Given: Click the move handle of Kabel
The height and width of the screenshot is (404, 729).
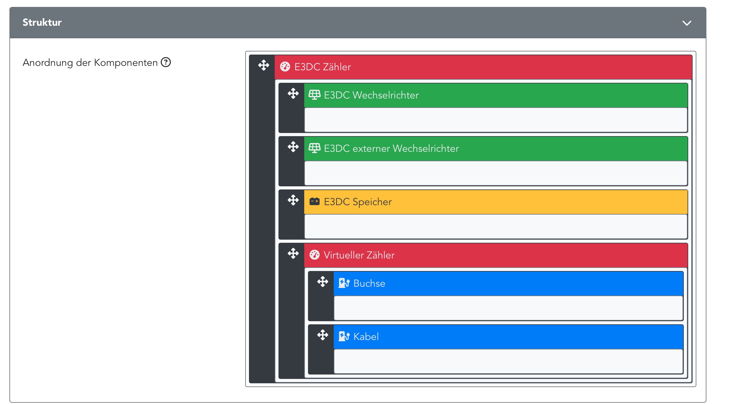Looking at the screenshot, I should click(322, 335).
